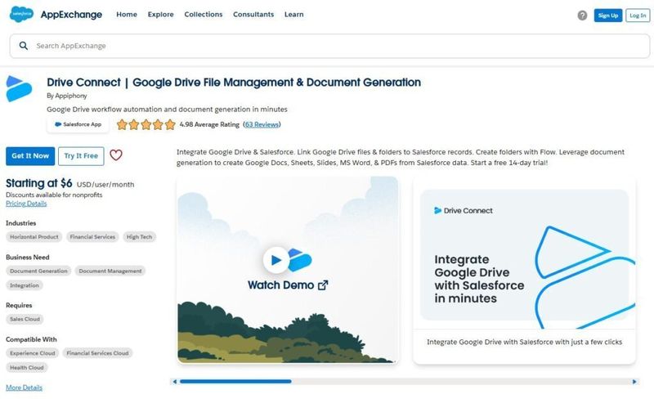Click the Compatible With heading
654x399 pixels.
point(31,339)
